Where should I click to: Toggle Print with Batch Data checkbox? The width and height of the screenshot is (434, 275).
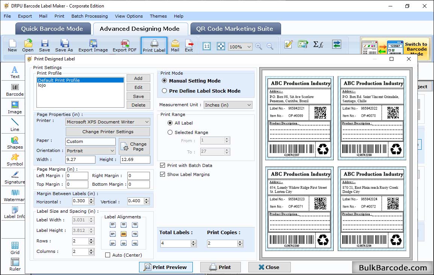click(x=162, y=165)
